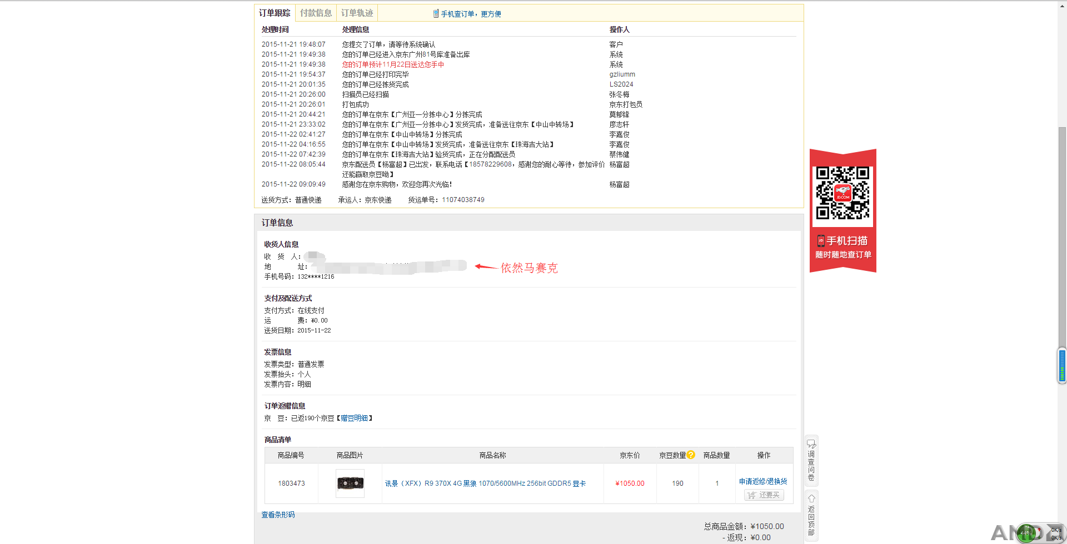Click row text 您提交了订单，请等待系统确认

pos(388,44)
